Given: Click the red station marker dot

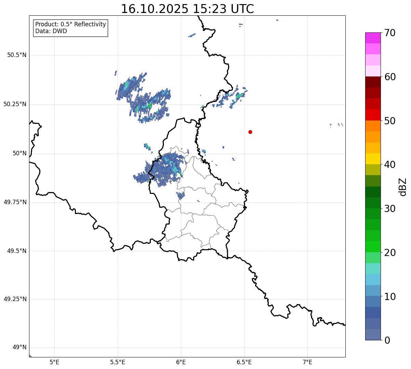Looking at the screenshot, I should (250, 132).
